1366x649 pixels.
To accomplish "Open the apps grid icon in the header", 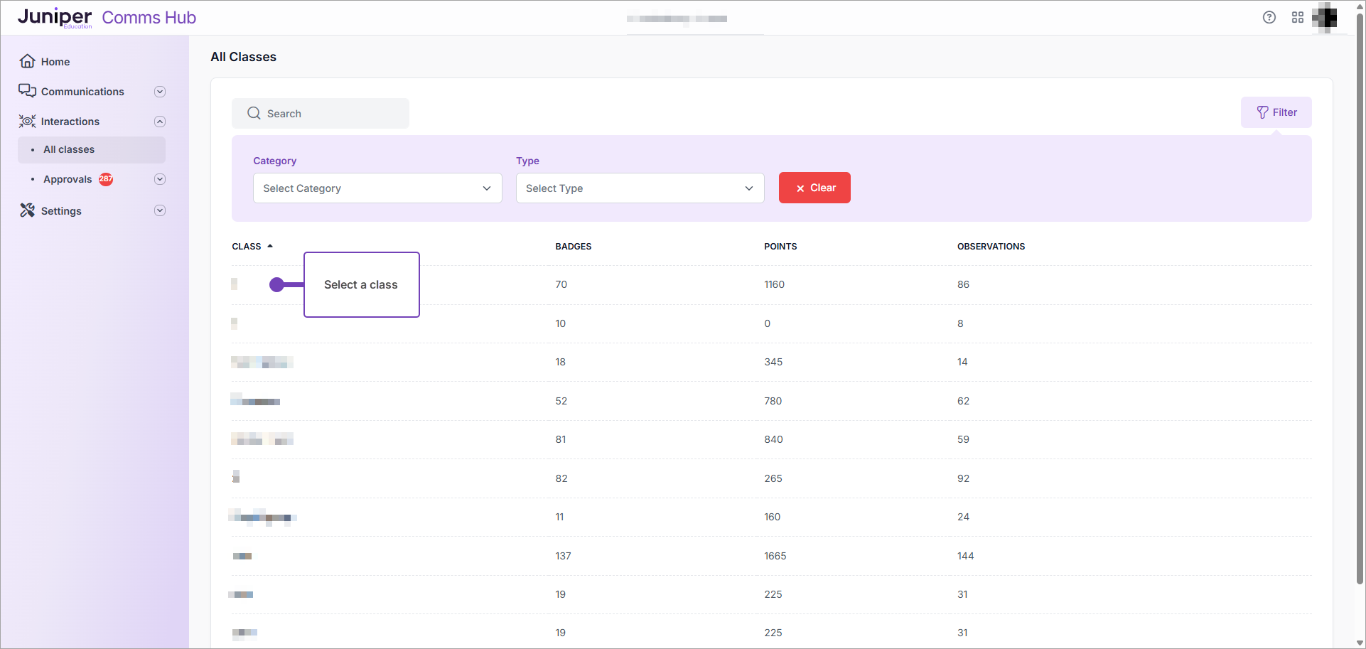I will pyautogui.click(x=1298, y=17).
